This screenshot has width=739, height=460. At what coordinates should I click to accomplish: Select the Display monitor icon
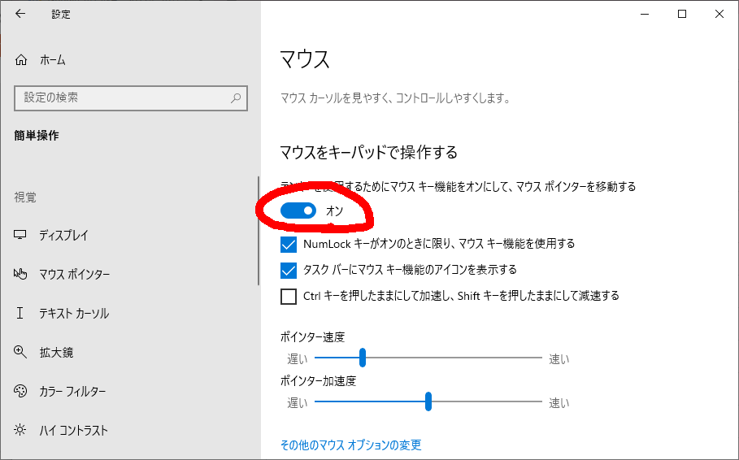21,236
